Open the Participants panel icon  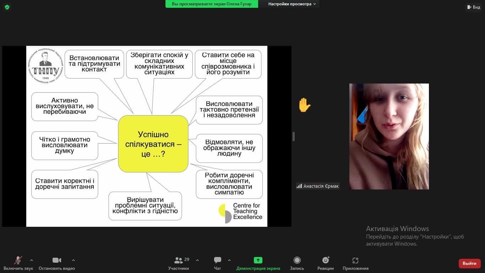pyautogui.click(x=178, y=261)
